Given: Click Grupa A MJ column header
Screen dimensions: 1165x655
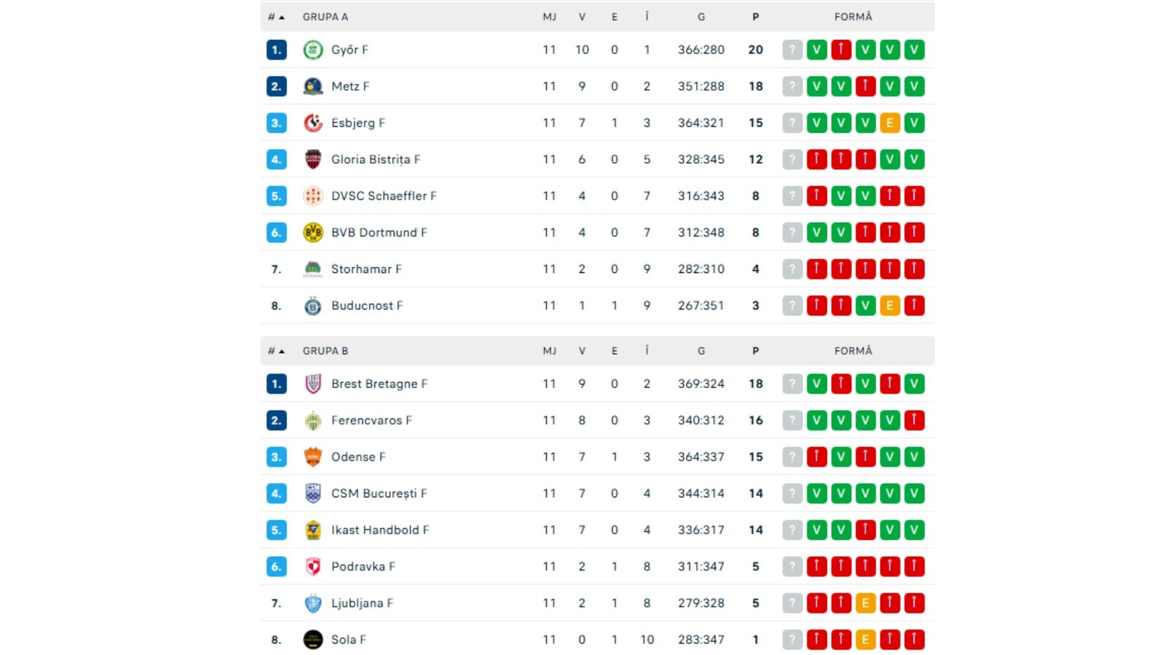Looking at the screenshot, I should (550, 17).
